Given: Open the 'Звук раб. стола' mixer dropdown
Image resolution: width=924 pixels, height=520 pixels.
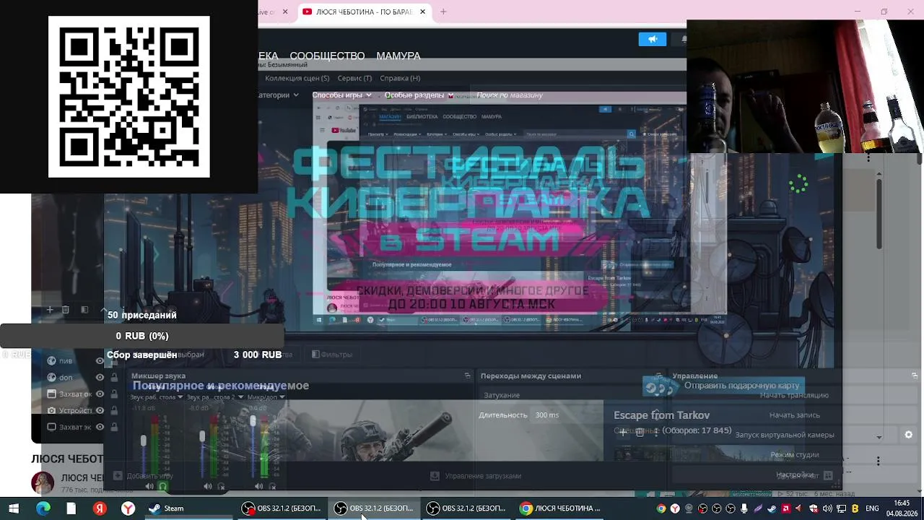Looking at the screenshot, I should point(180,396).
